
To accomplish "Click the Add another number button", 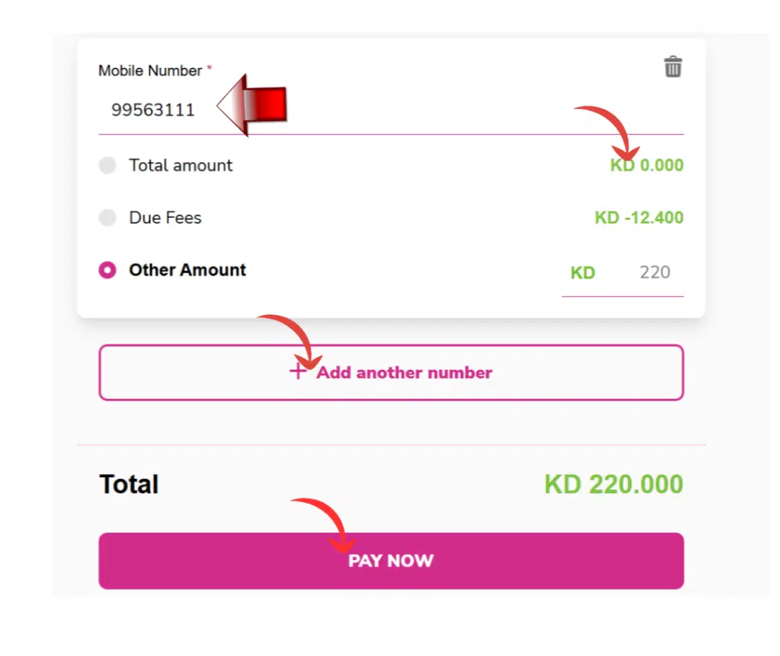I will [391, 372].
